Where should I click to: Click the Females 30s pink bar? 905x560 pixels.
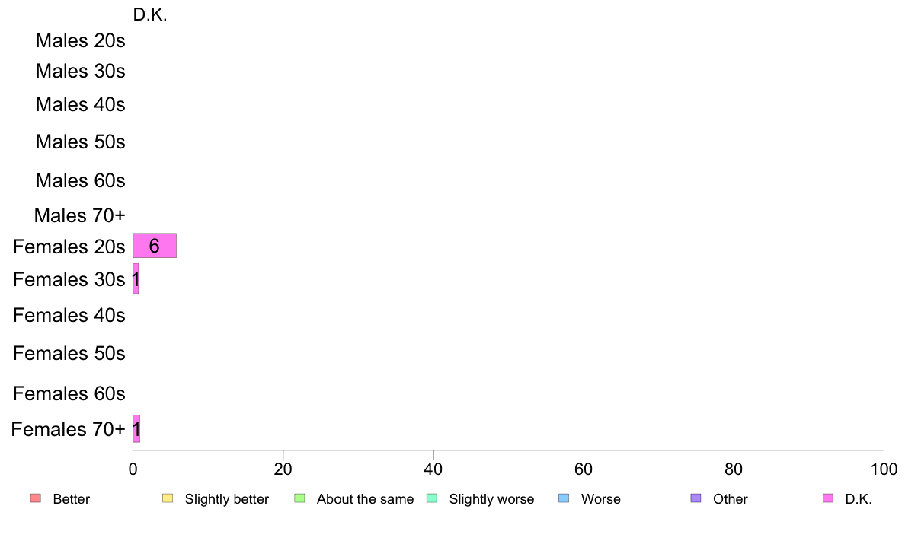pos(136,279)
